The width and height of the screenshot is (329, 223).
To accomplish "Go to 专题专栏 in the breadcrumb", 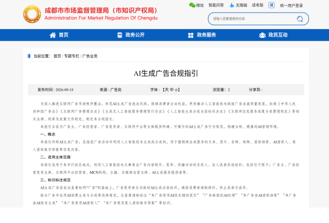I will [71, 56].
